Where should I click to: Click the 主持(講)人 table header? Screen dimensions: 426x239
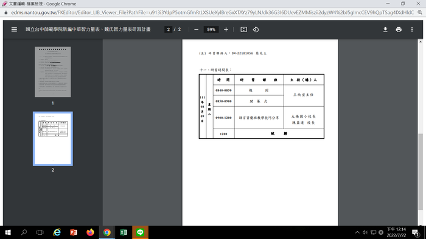point(304,80)
